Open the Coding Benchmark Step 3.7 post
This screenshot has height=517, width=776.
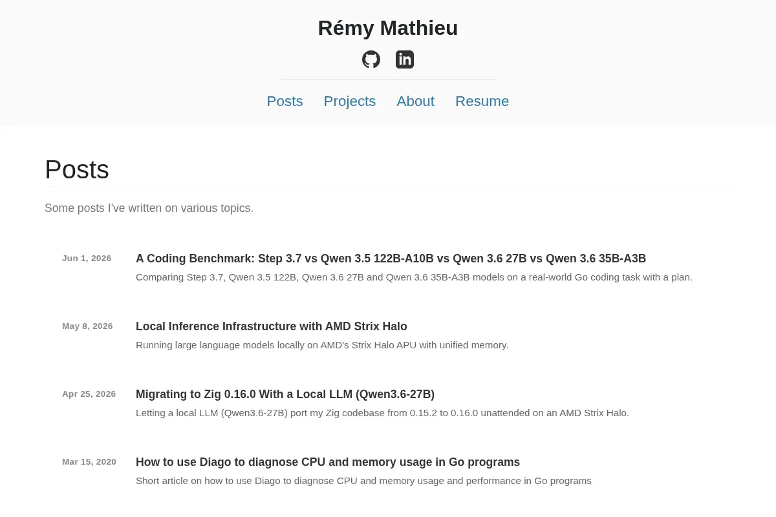pos(391,258)
